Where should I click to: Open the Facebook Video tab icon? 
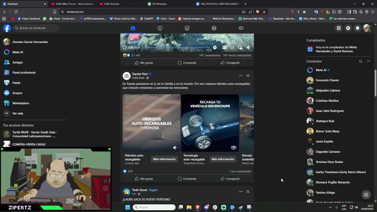[160, 28]
